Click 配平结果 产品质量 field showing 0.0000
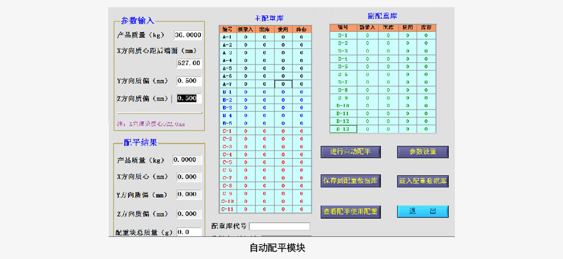 (186, 160)
